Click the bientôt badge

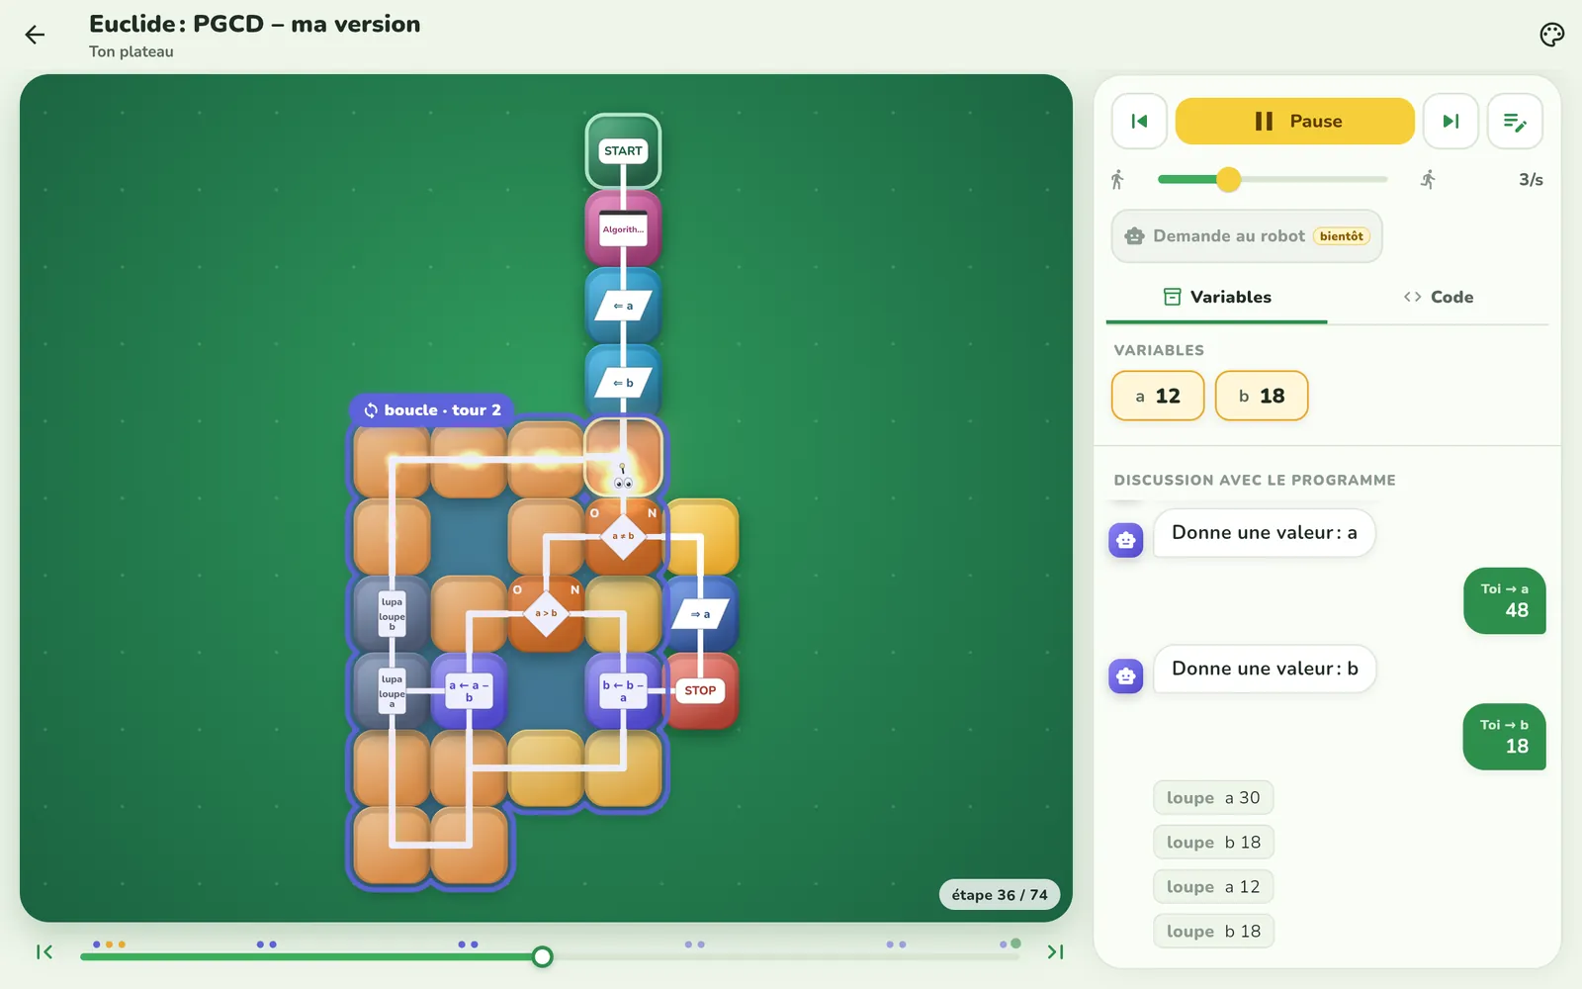click(x=1342, y=236)
